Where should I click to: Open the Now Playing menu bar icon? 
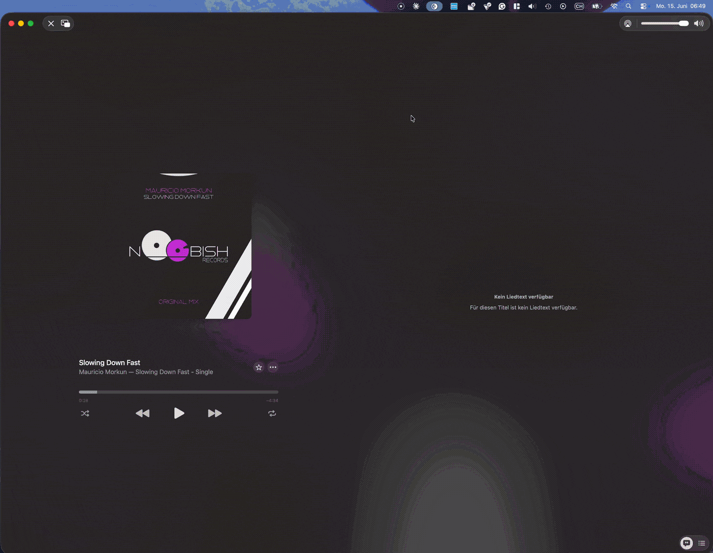[563, 6]
